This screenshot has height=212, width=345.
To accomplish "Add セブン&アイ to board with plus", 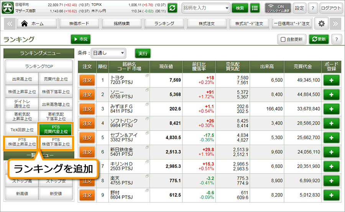I will point(331,138).
